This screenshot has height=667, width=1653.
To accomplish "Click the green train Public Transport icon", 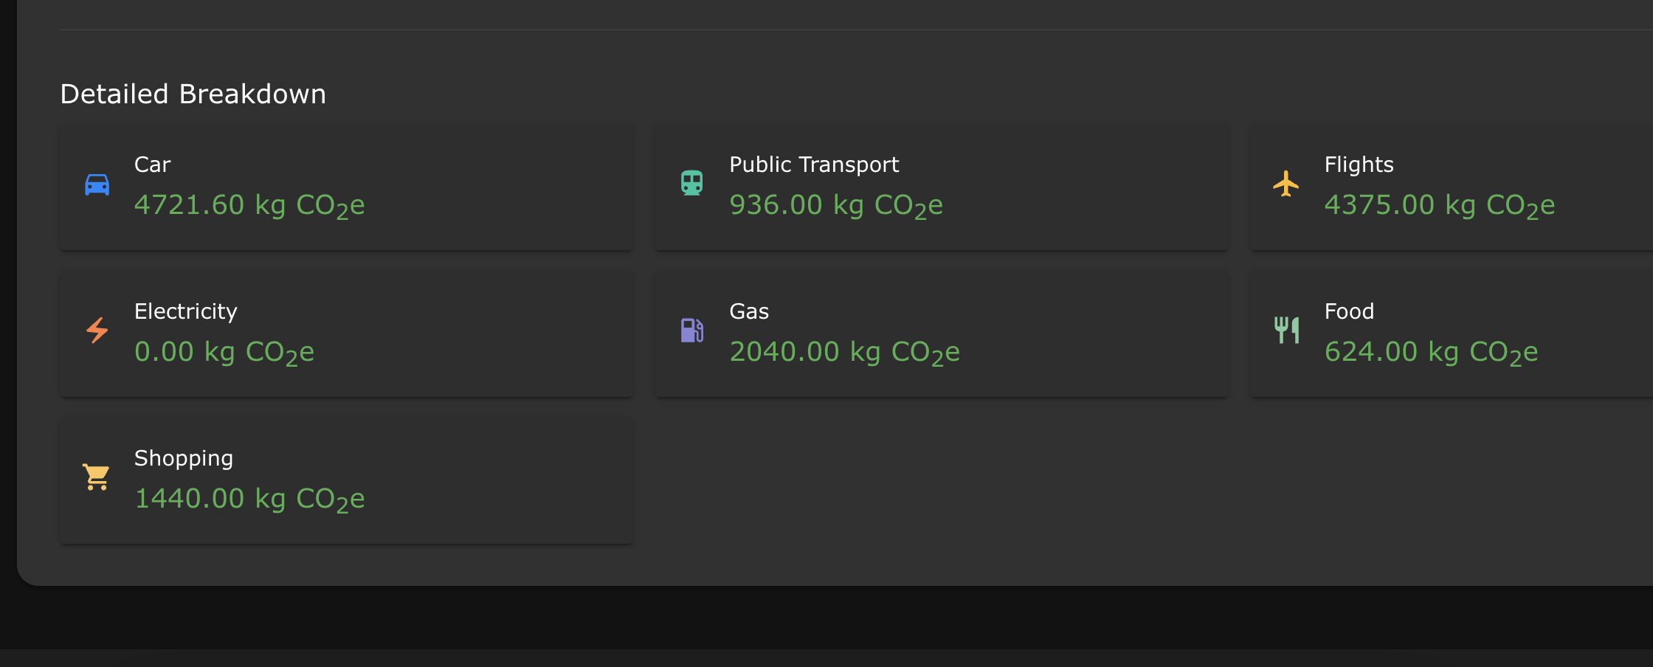I will point(691,183).
